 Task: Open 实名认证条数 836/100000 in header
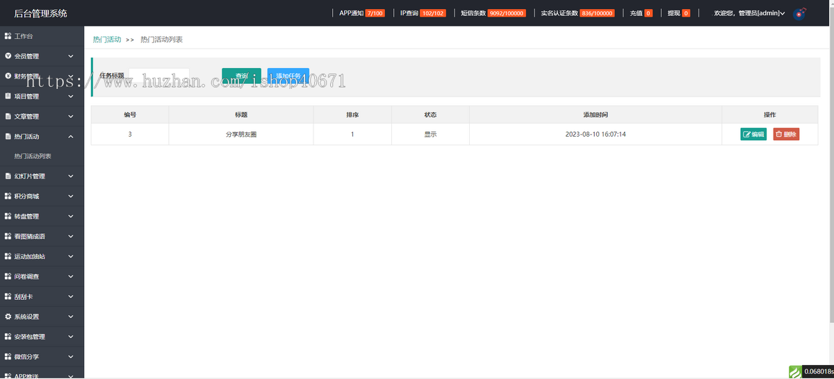pyautogui.click(x=578, y=13)
